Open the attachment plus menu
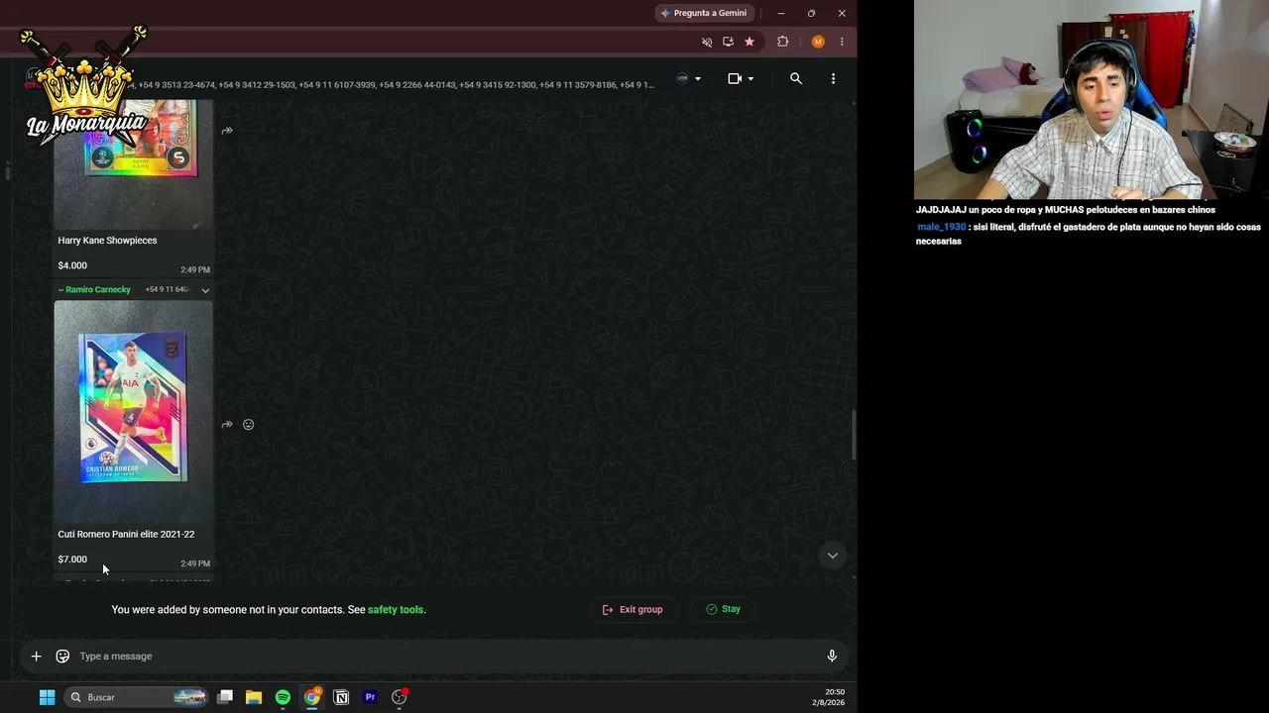1269x713 pixels. [x=36, y=657]
